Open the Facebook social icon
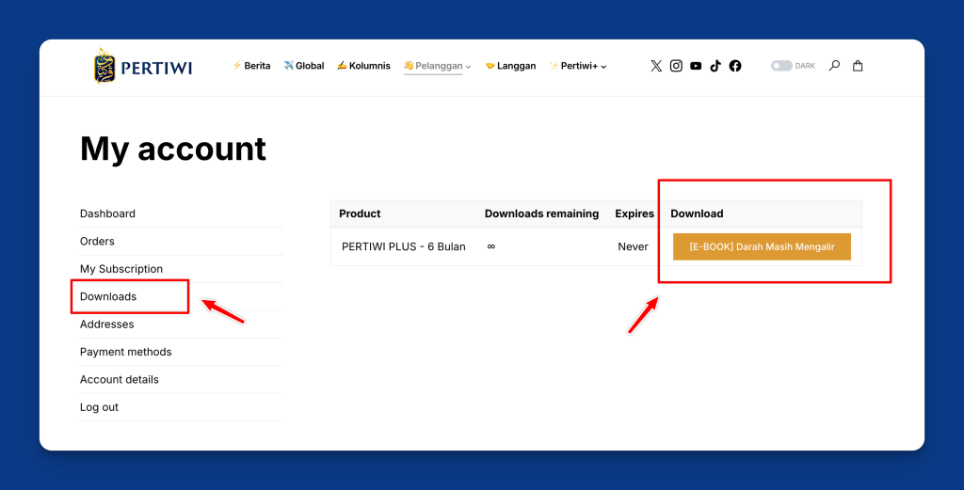Screen dimensions: 964x490 735,66
